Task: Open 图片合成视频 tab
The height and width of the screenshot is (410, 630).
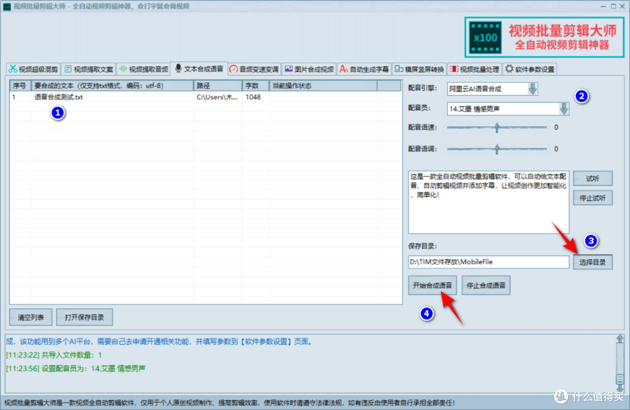Action: pos(309,69)
